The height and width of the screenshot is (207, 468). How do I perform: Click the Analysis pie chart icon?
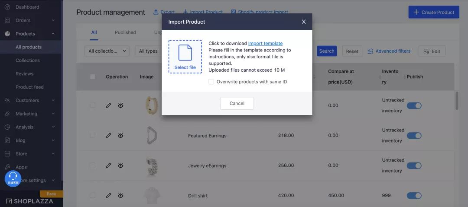pyautogui.click(x=7, y=127)
